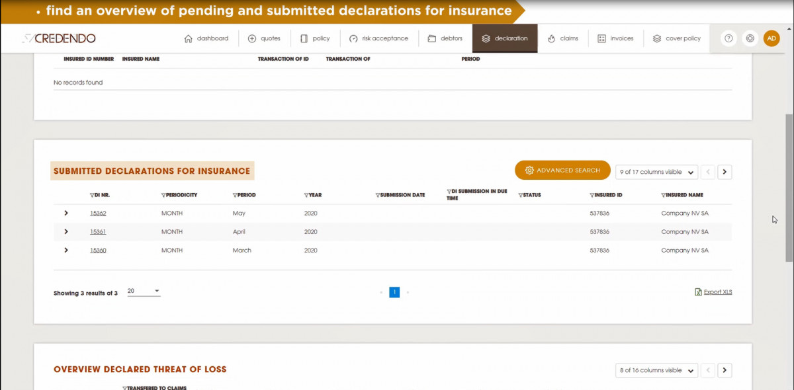Open declaration link 15360
The width and height of the screenshot is (794, 390).
click(98, 251)
